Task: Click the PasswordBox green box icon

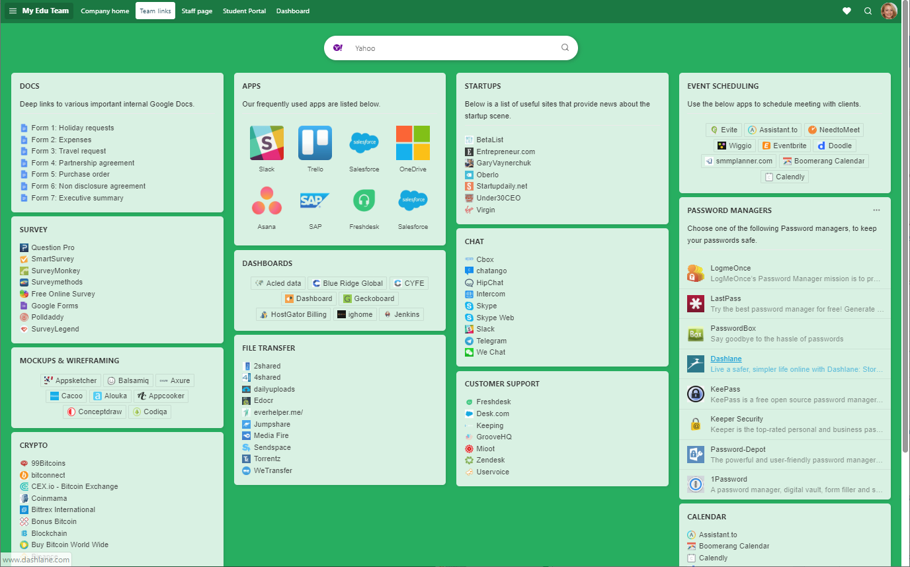Action: pyautogui.click(x=696, y=333)
